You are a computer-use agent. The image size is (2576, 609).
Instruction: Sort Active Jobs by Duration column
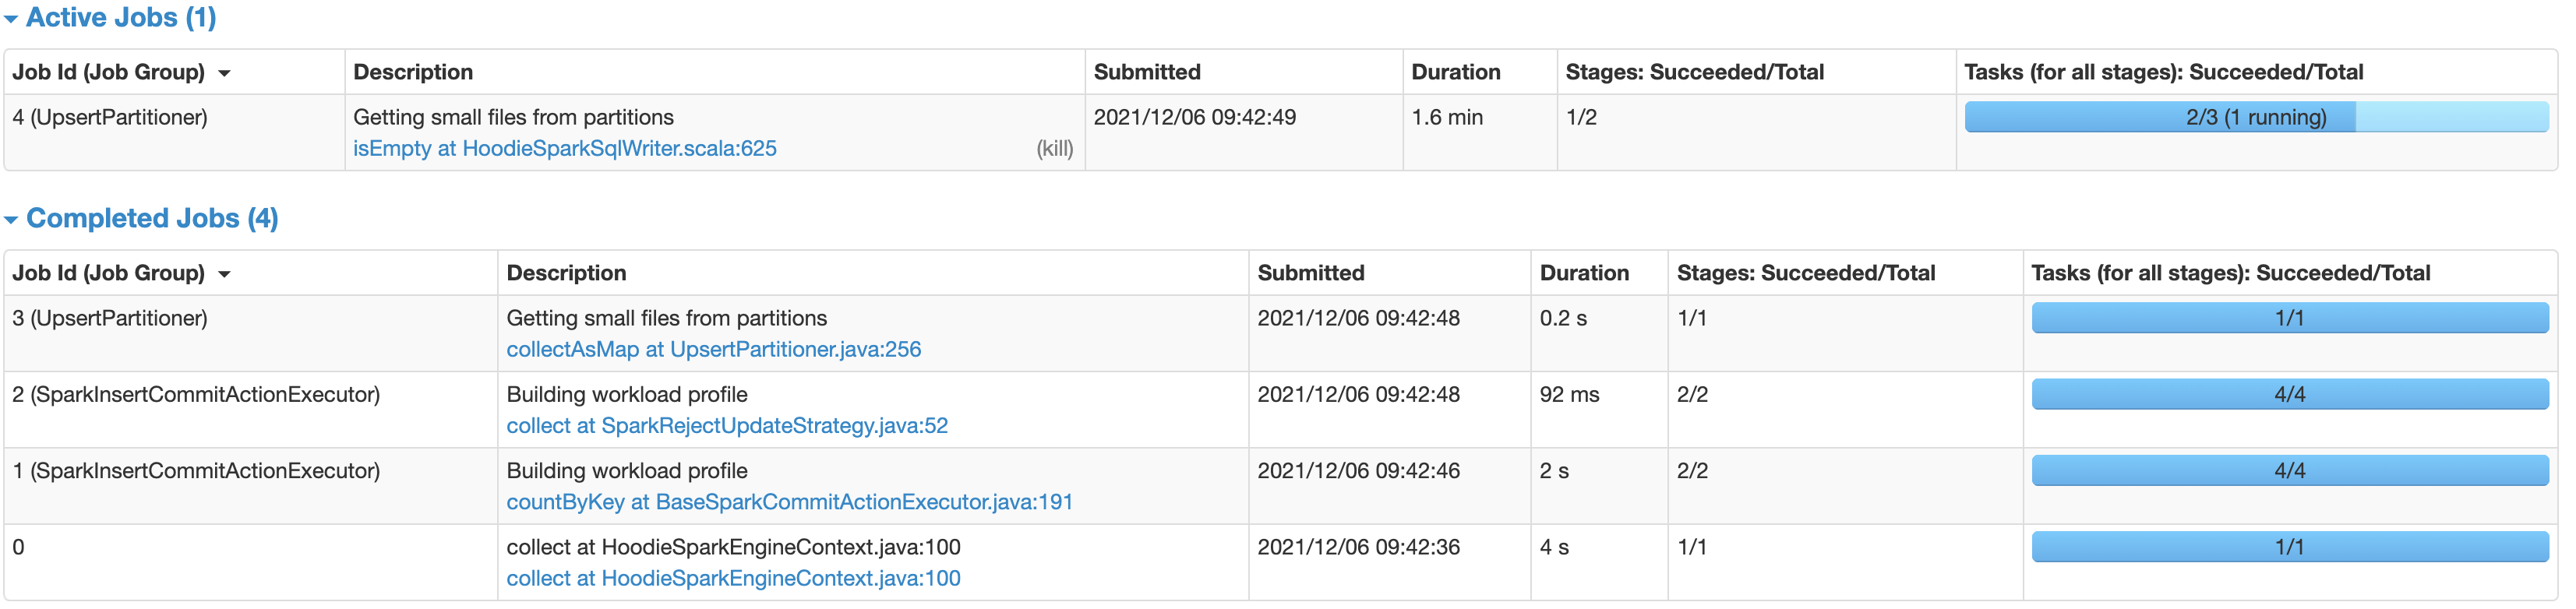click(1455, 72)
